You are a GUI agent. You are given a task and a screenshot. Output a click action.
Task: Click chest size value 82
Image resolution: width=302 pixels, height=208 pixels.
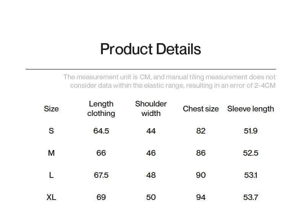click(x=201, y=131)
